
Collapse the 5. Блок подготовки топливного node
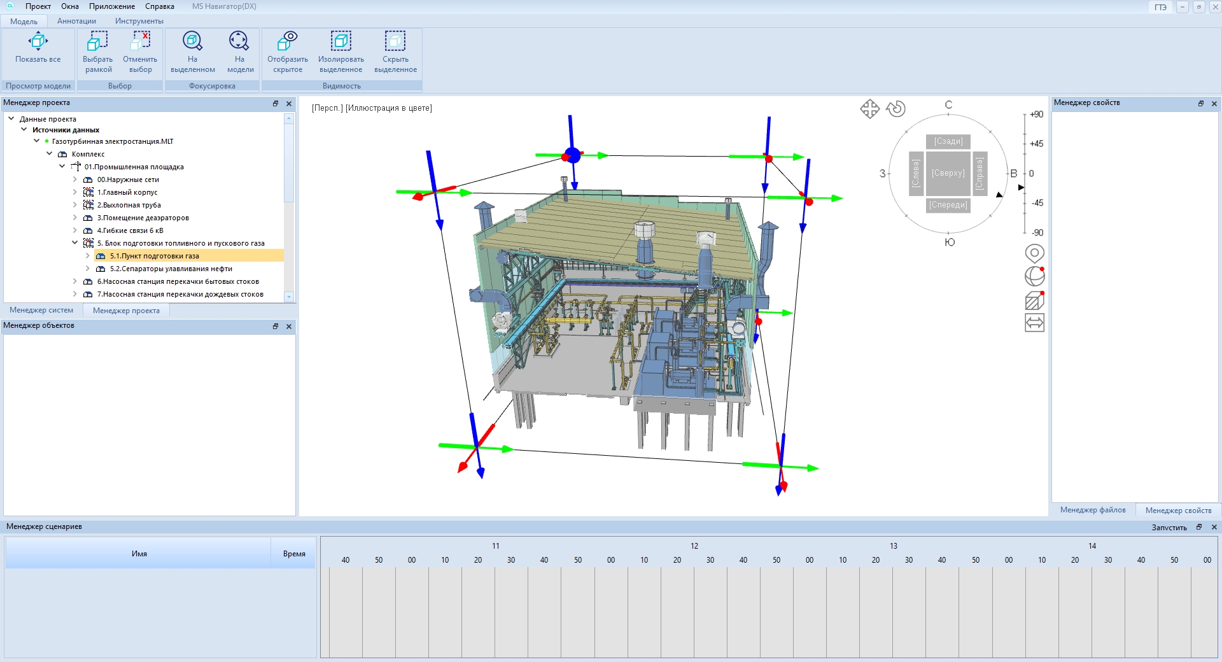(75, 243)
